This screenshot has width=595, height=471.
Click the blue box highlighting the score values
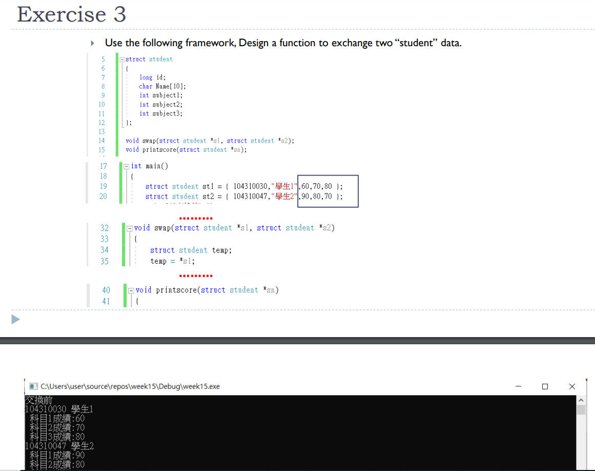[327, 191]
